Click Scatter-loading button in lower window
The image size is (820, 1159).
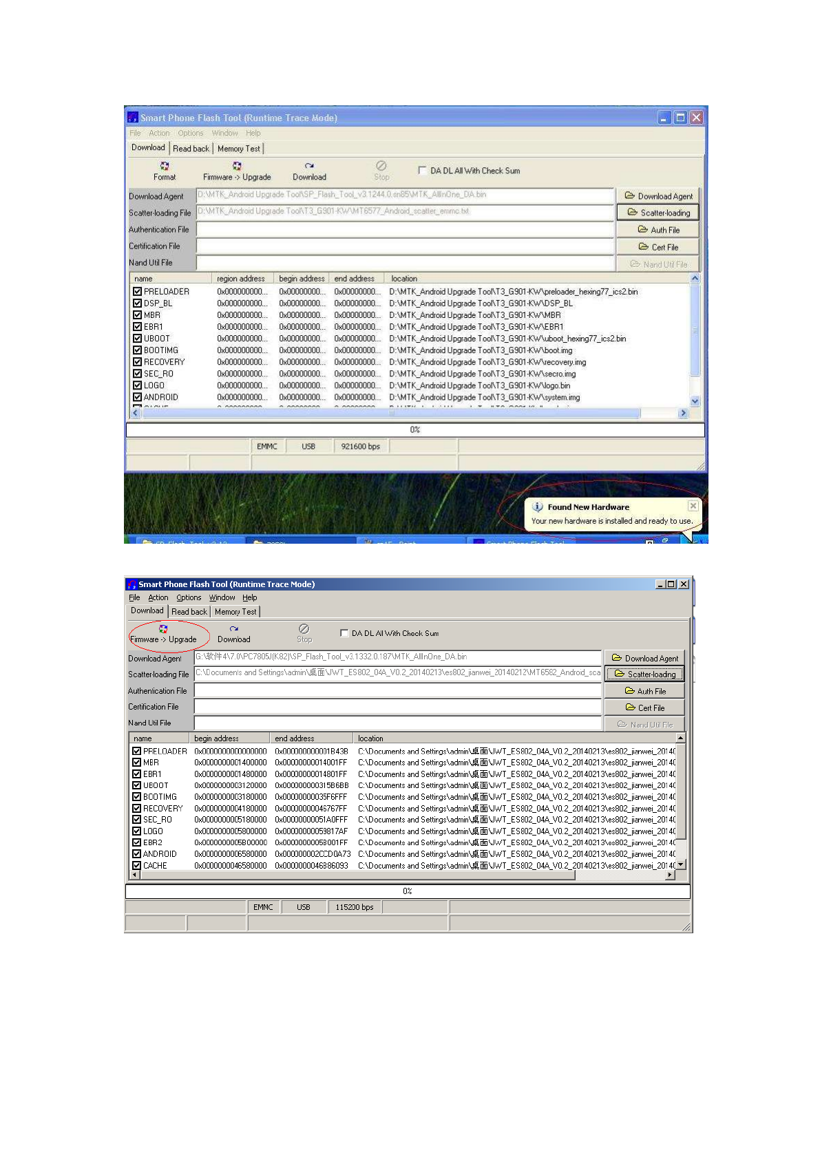[644, 674]
